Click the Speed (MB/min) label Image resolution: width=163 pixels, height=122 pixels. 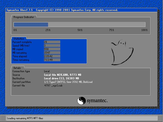[x=21, y=45]
